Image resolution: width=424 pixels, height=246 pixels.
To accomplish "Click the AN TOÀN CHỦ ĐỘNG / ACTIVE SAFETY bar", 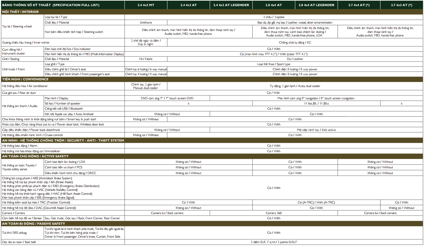I will coord(212,156).
